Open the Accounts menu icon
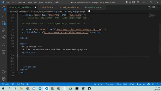161x91 pixels. 4,72
